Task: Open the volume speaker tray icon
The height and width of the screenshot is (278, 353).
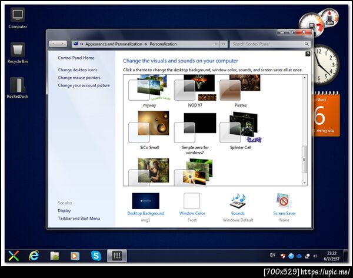Action: (315, 256)
